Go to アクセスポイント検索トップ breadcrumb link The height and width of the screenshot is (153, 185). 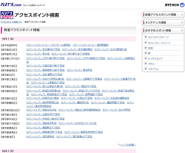click(x=11, y=22)
